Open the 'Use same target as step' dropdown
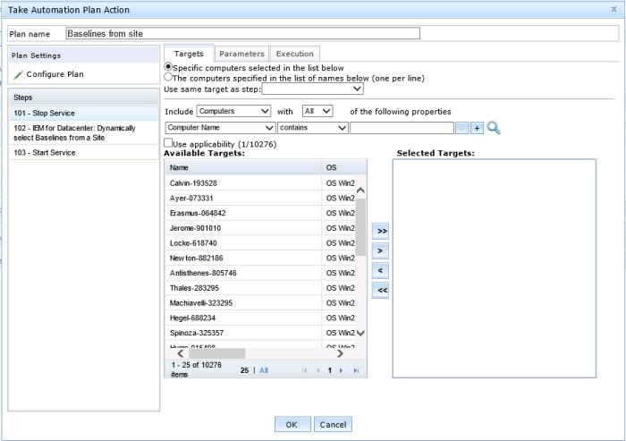The image size is (626, 441). coord(313,89)
